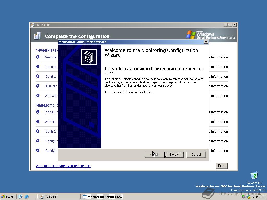This screenshot has width=267, height=200.
Task: Click Management Tasks step 5 number icon
Action: coord(38,151)
